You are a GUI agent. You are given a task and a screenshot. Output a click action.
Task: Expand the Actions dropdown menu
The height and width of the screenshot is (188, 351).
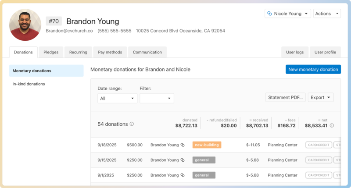click(327, 14)
